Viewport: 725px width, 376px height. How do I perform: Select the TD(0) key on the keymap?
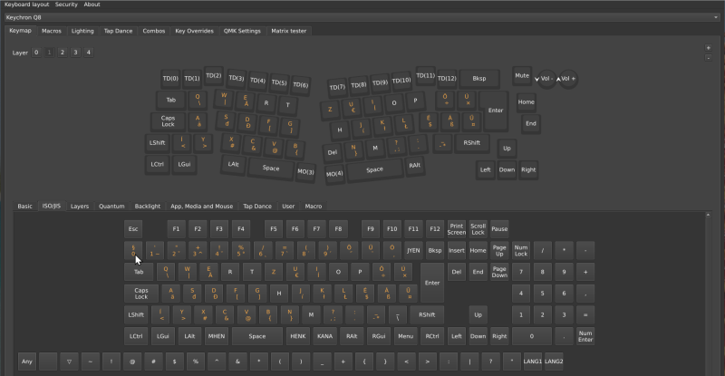[170, 79]
